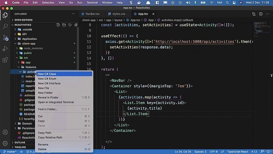
Task: Click the Bluetooth menu bar icon
Action: tap(195, 3)
